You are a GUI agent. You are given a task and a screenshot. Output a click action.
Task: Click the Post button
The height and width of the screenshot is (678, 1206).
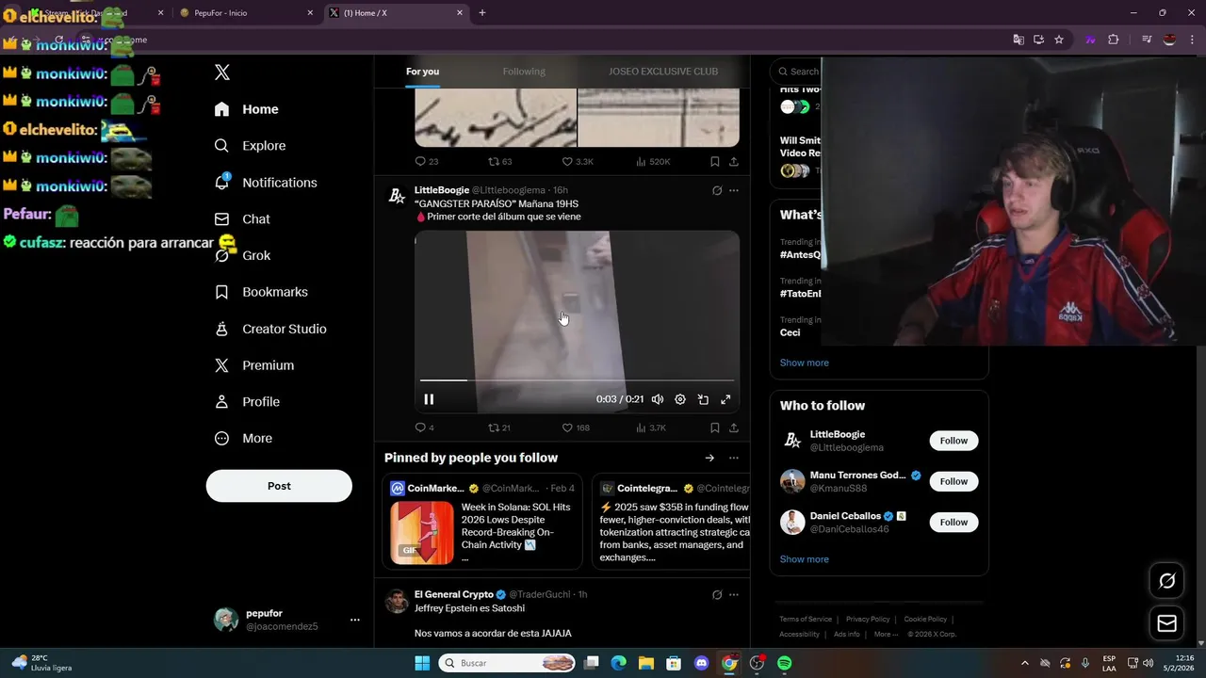[x=279, y=486]
